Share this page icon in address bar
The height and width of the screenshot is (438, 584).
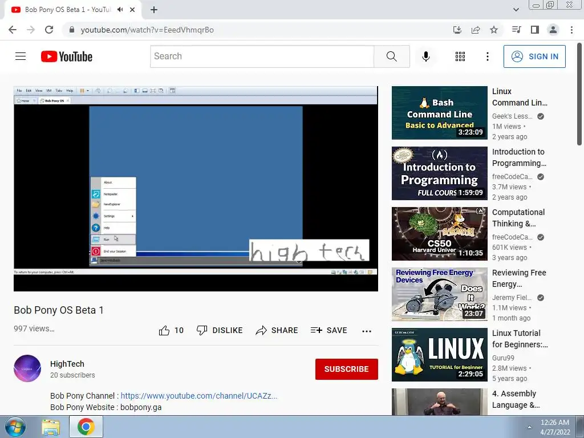click(x=476, y=30)
